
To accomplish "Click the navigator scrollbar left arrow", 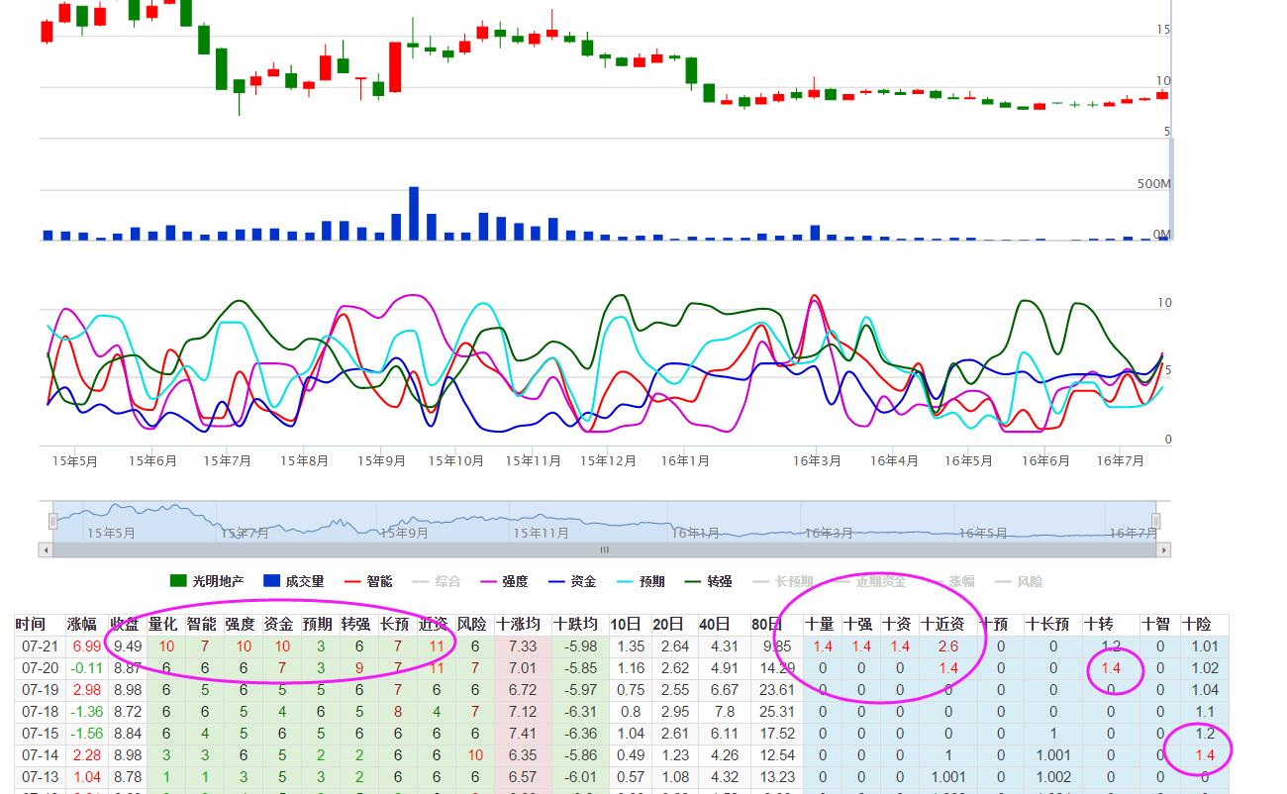I will pos(45,549).
